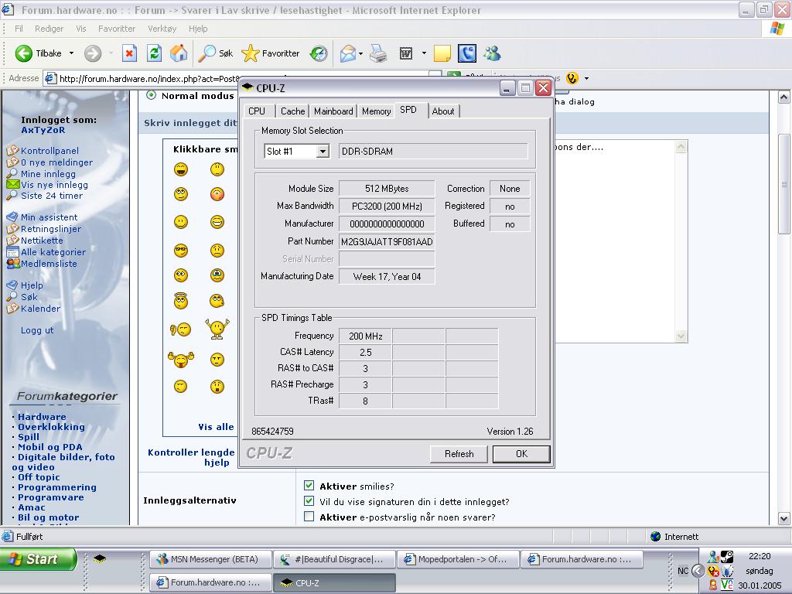Click the green Refresh page icon
This screenshot has height=594, width=792.
[x=154, y=53]
